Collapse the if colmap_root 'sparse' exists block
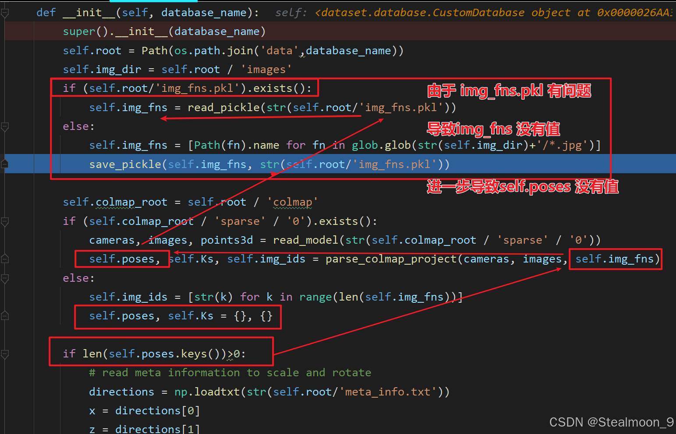This screenshot has width=676, height=434. click(5, 222)
